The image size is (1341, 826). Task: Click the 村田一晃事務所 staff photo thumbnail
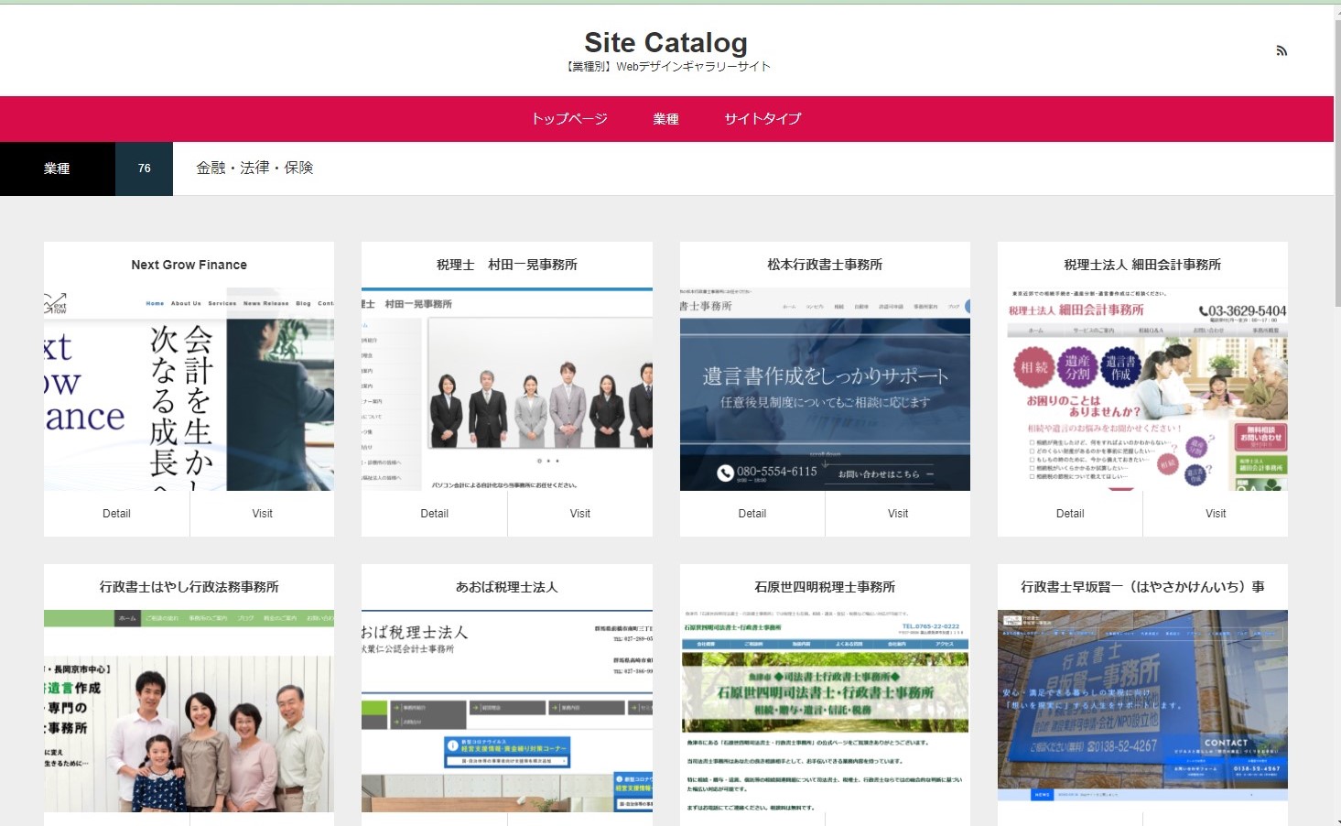point(507,390)
